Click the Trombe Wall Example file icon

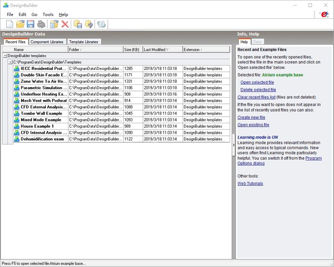[x=17, y=113]
